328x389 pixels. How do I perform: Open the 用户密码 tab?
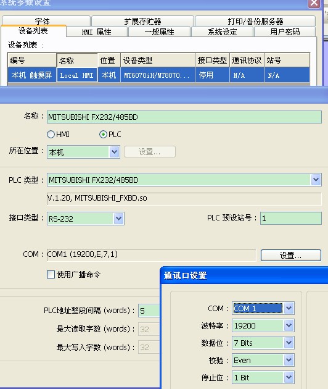point(285,31)
